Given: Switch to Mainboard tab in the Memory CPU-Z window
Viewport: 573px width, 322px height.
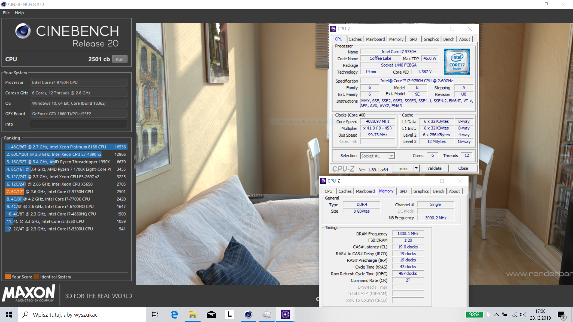Looking at the screenshot, I should (365, 191).
